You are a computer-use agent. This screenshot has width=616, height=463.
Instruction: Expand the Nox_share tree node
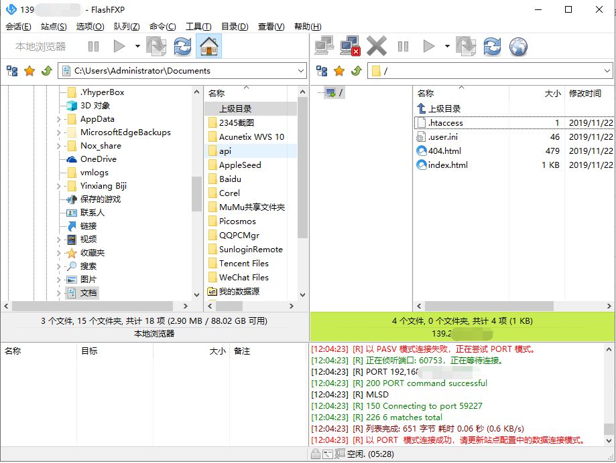pyautogui.click(x=58, y=146)
